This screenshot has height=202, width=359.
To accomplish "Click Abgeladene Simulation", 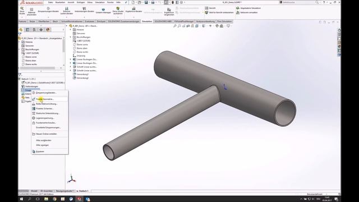I will (248, 8).
